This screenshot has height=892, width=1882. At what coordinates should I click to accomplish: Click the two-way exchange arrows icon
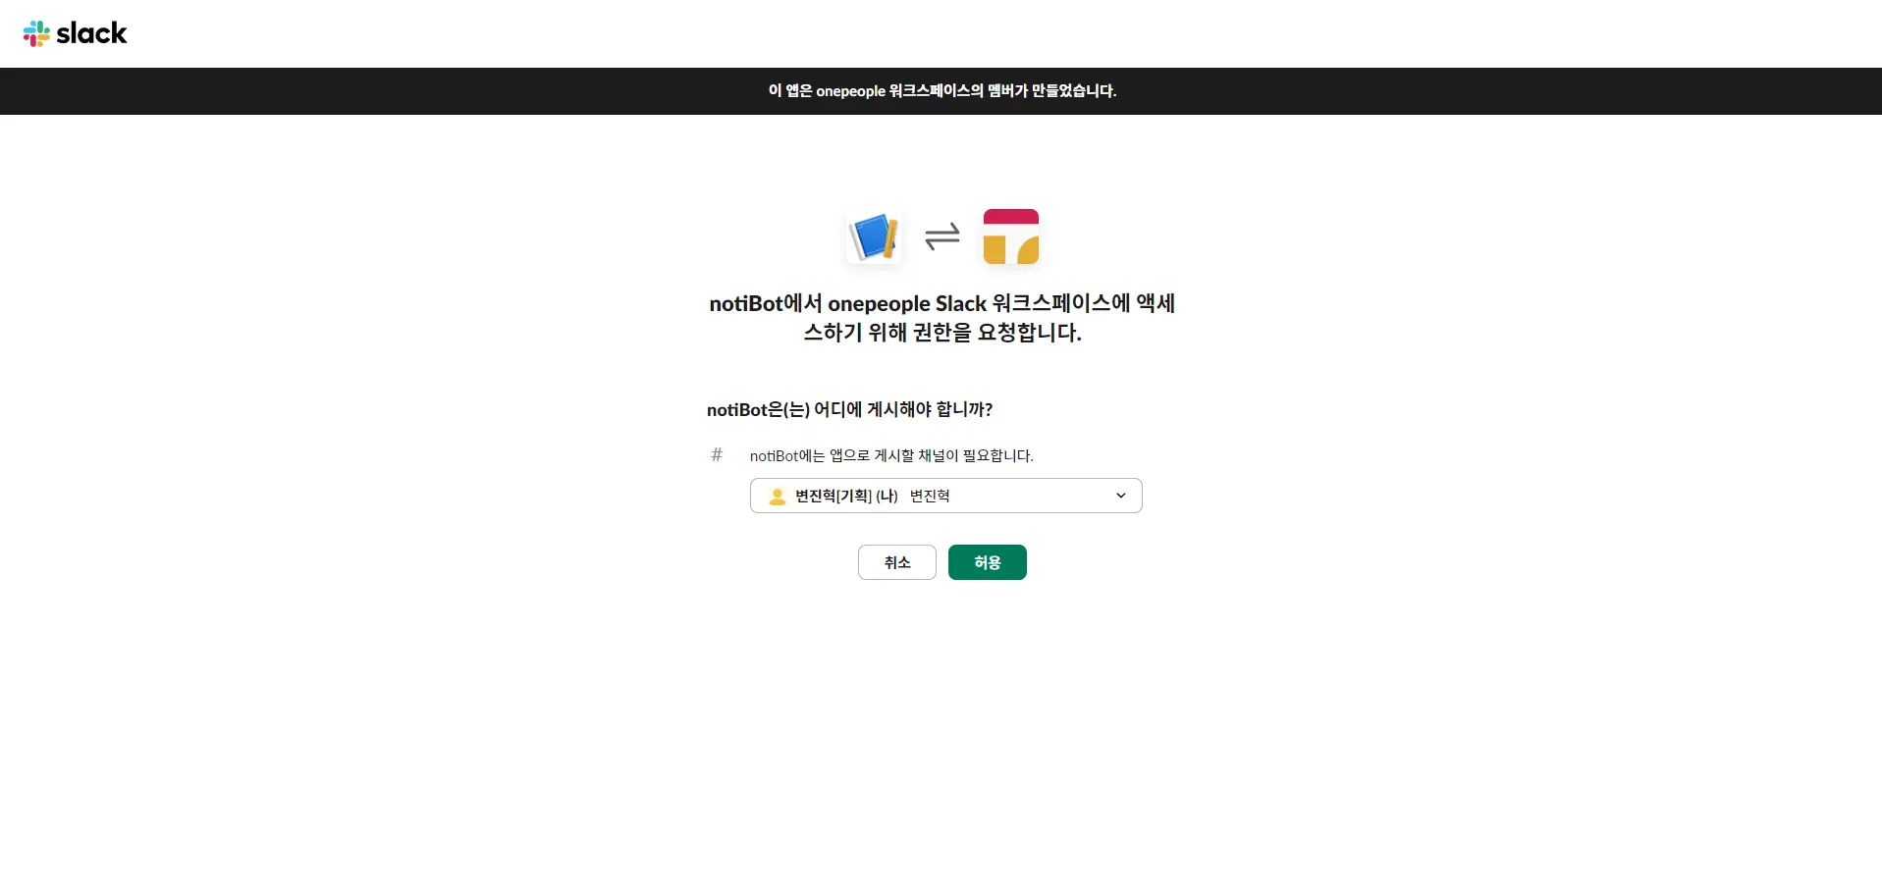(942, 236)
